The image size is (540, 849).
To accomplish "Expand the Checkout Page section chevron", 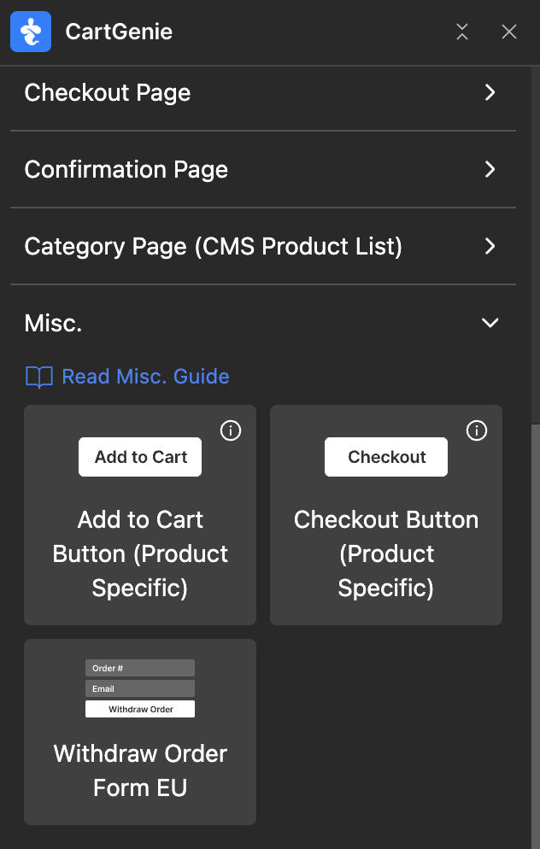I will coord(490,92).
